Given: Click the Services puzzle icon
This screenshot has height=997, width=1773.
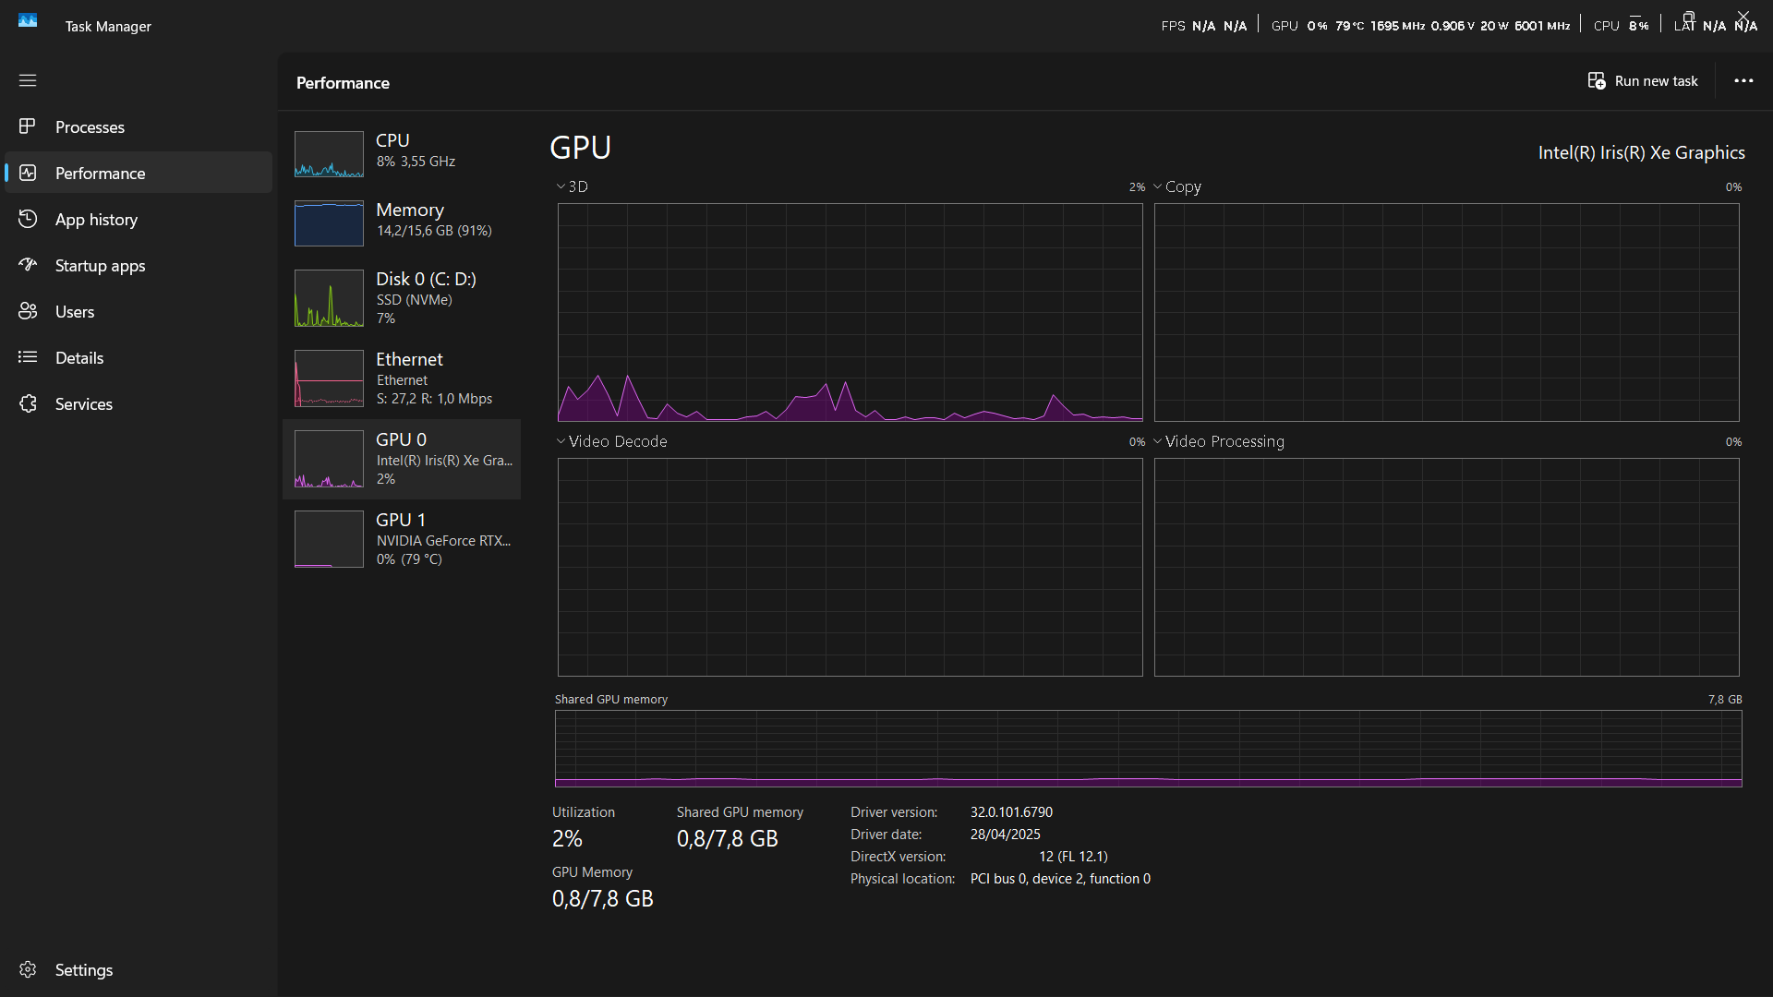Looking at the screenshot, I should pos(28,403).
